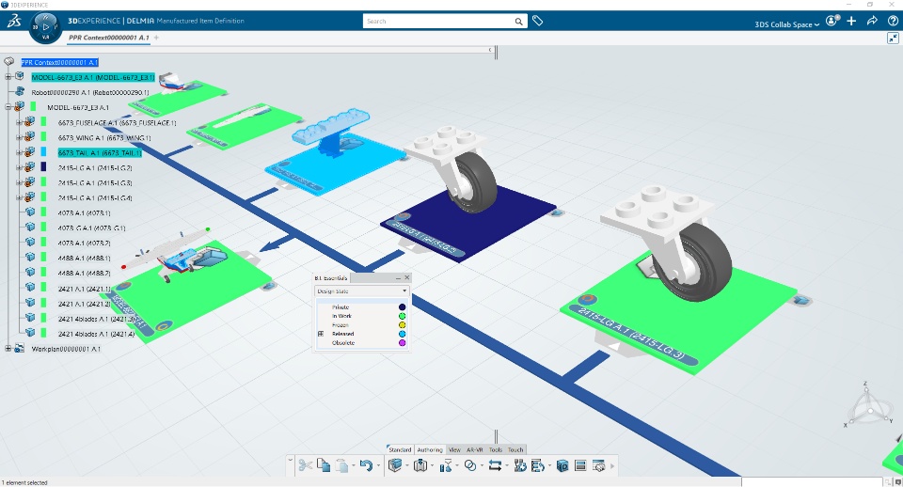The image size is (903, 487).
Task: Click the hourglass filter tool icon
Action: [445, 465]
